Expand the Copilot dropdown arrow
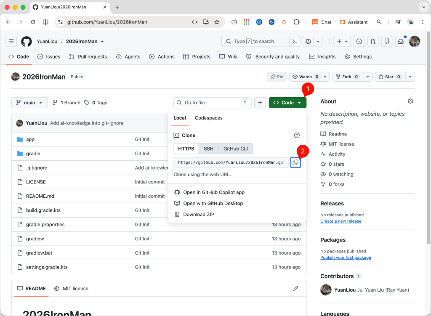This screenshot has width=431, height=316. 318,42
